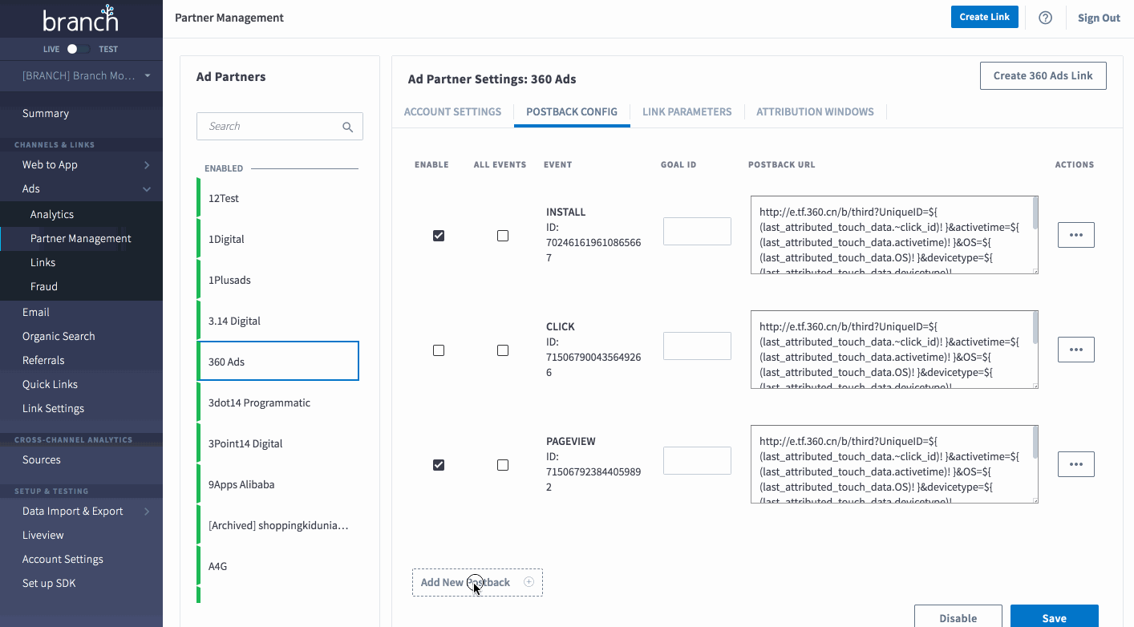Click the search magnifier icon in Ad Partners
This screenshot has width=1134, height=627.
tap(347, 127)
